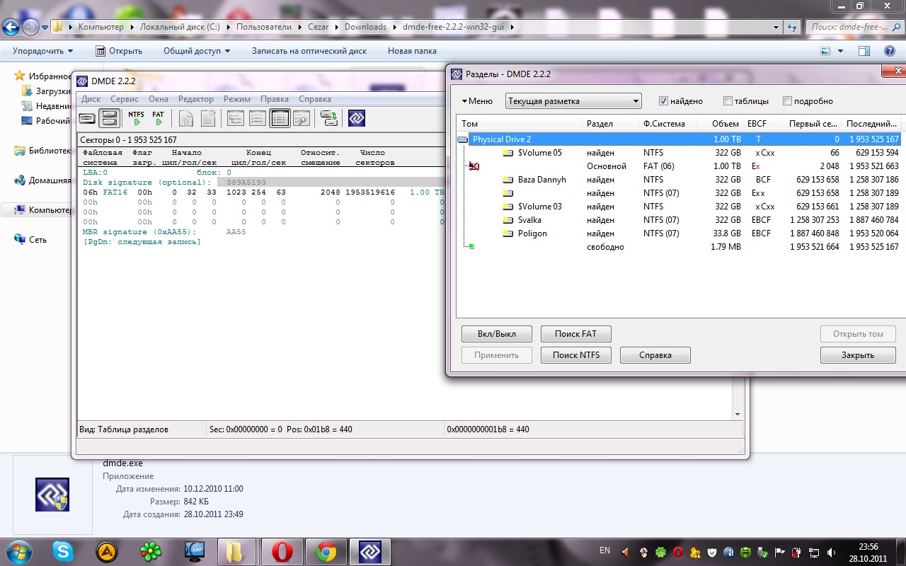Open the "Меню" dropdown in Разделы window
The height and width of the screenshot is (566, 906).
(478, 101)
